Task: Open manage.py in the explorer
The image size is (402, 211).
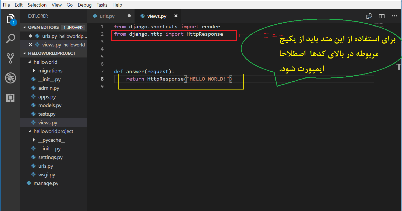Action: (x=54, y=183)
